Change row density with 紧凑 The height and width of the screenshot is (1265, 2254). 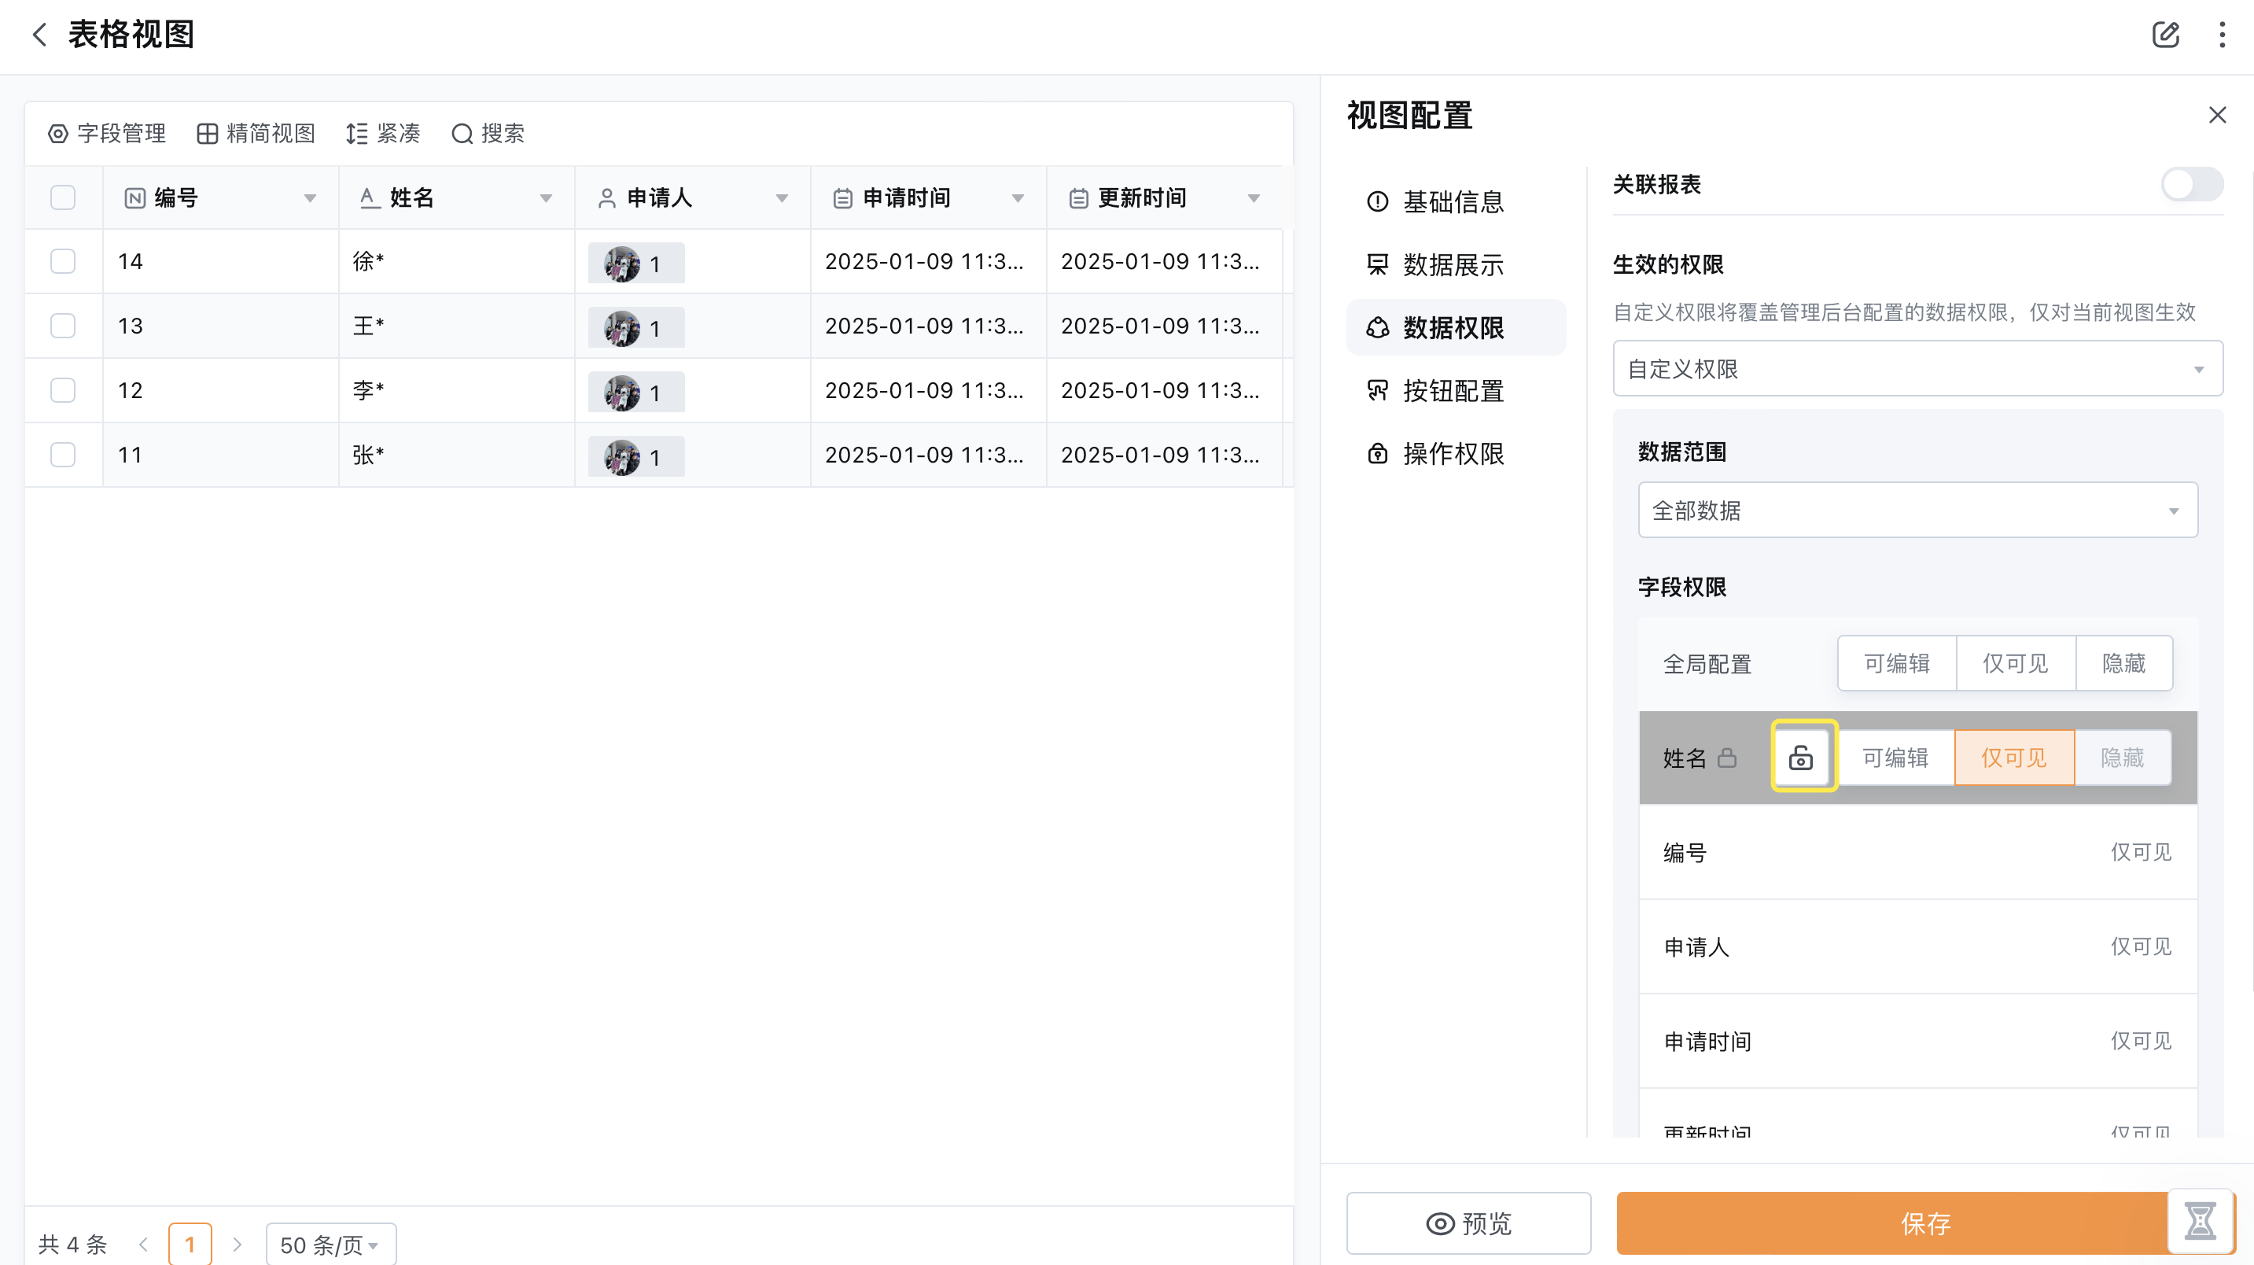tap(382, 133)
